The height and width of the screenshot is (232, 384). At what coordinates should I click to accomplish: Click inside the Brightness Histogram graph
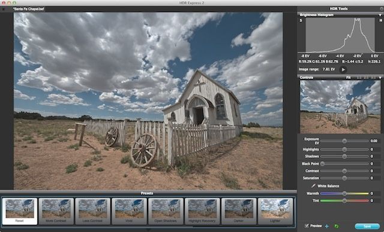pos(340,35)
